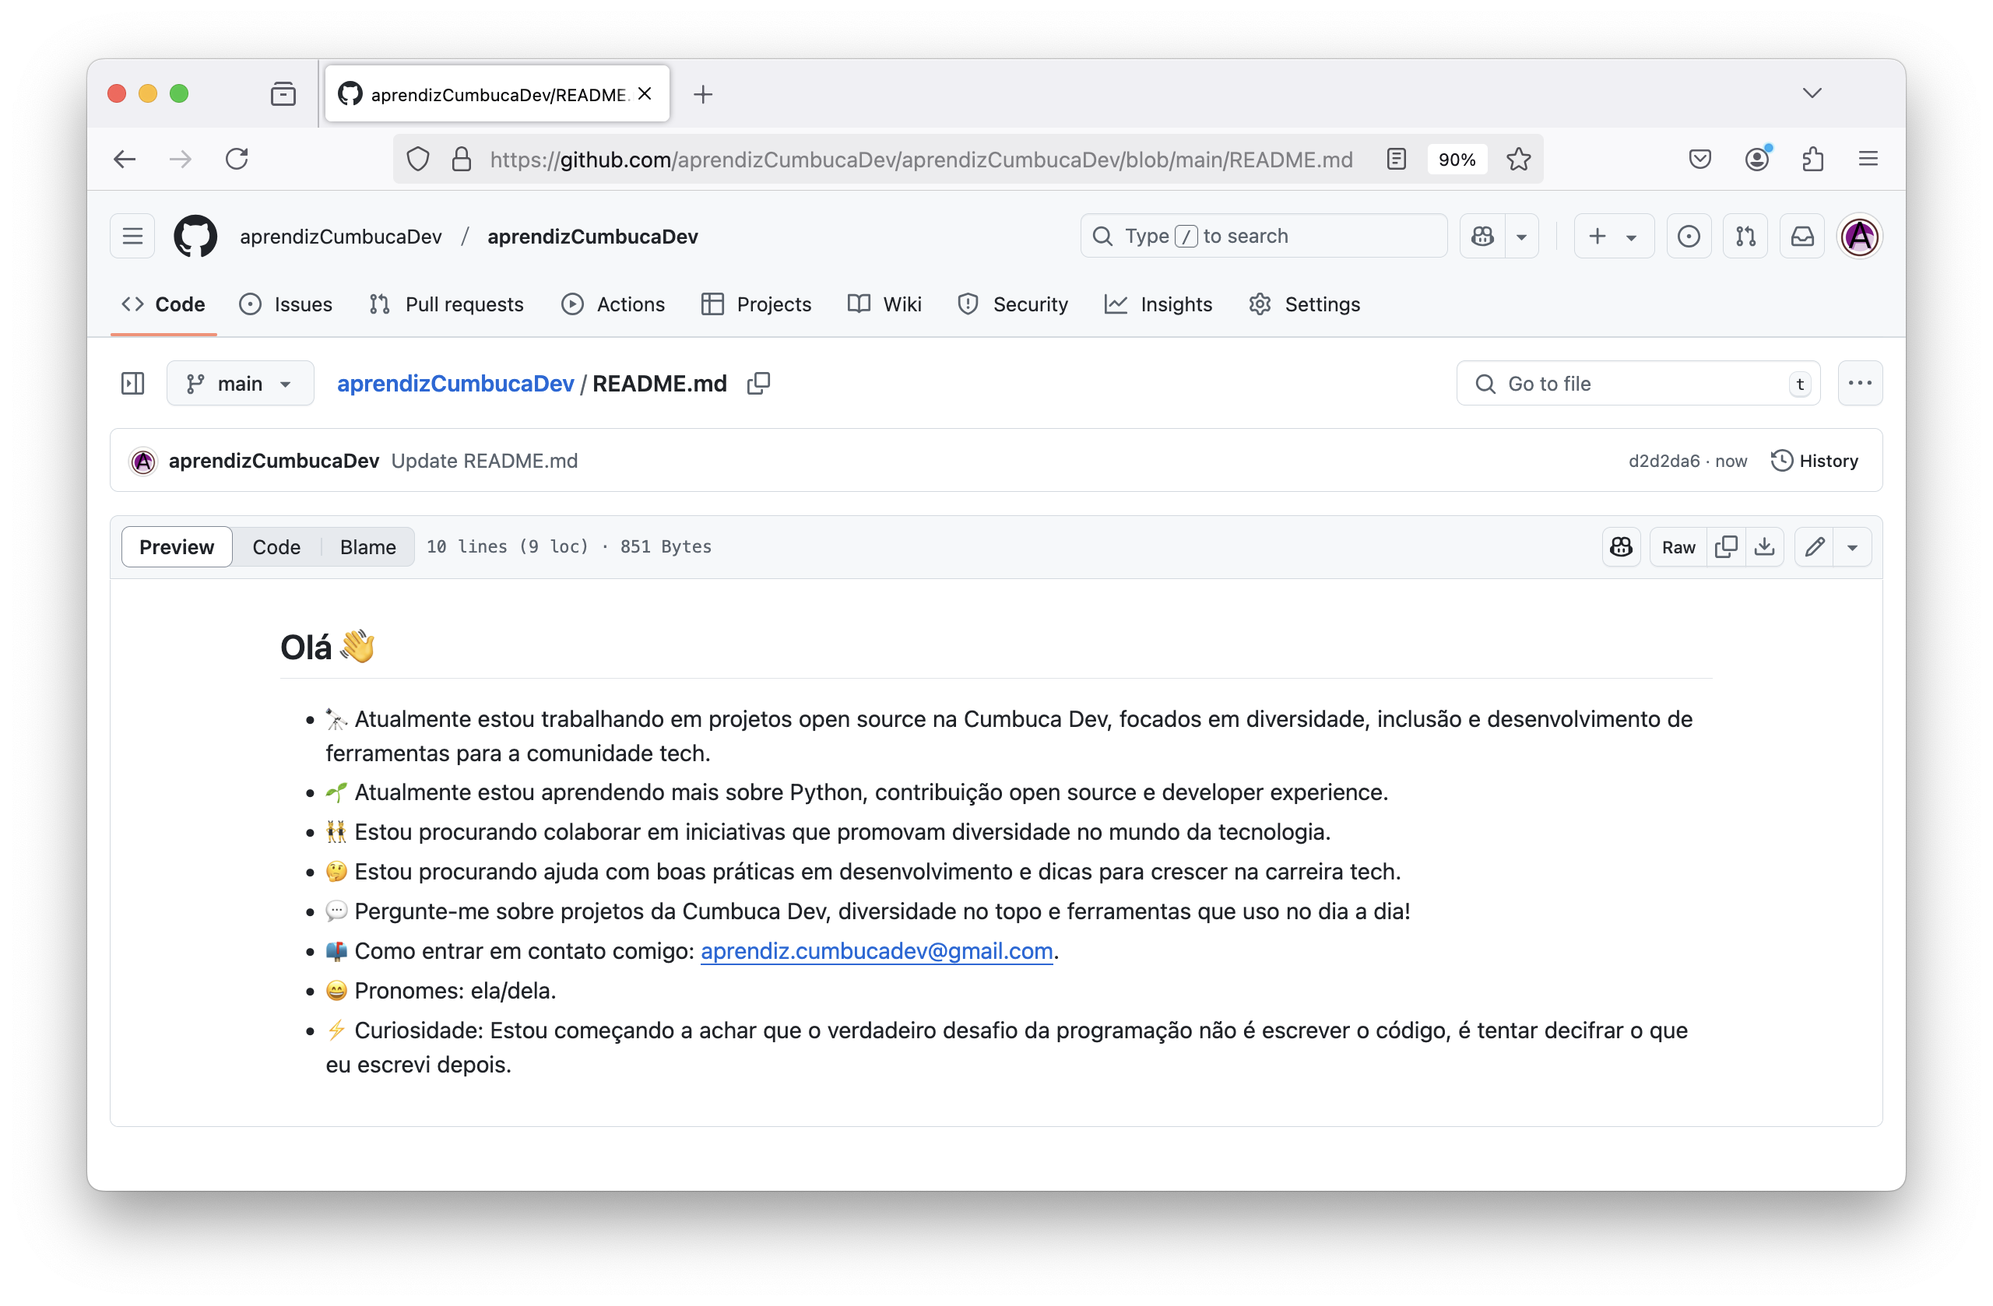This screenshot has height=1306, width=1993.
Task: Toggle the symbols side panel open
Action: pos(132,383)
